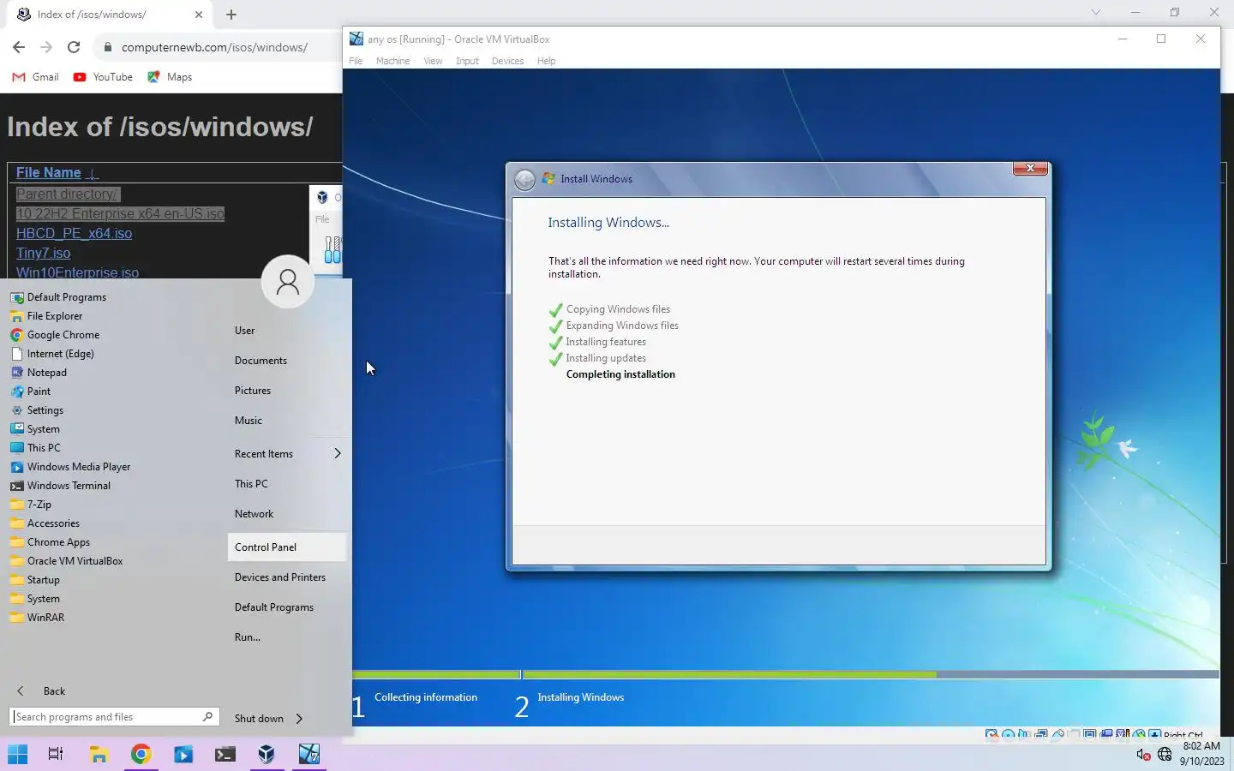Focus the Search programs and files box
The image size is (1234, 771).
(114, 717)
